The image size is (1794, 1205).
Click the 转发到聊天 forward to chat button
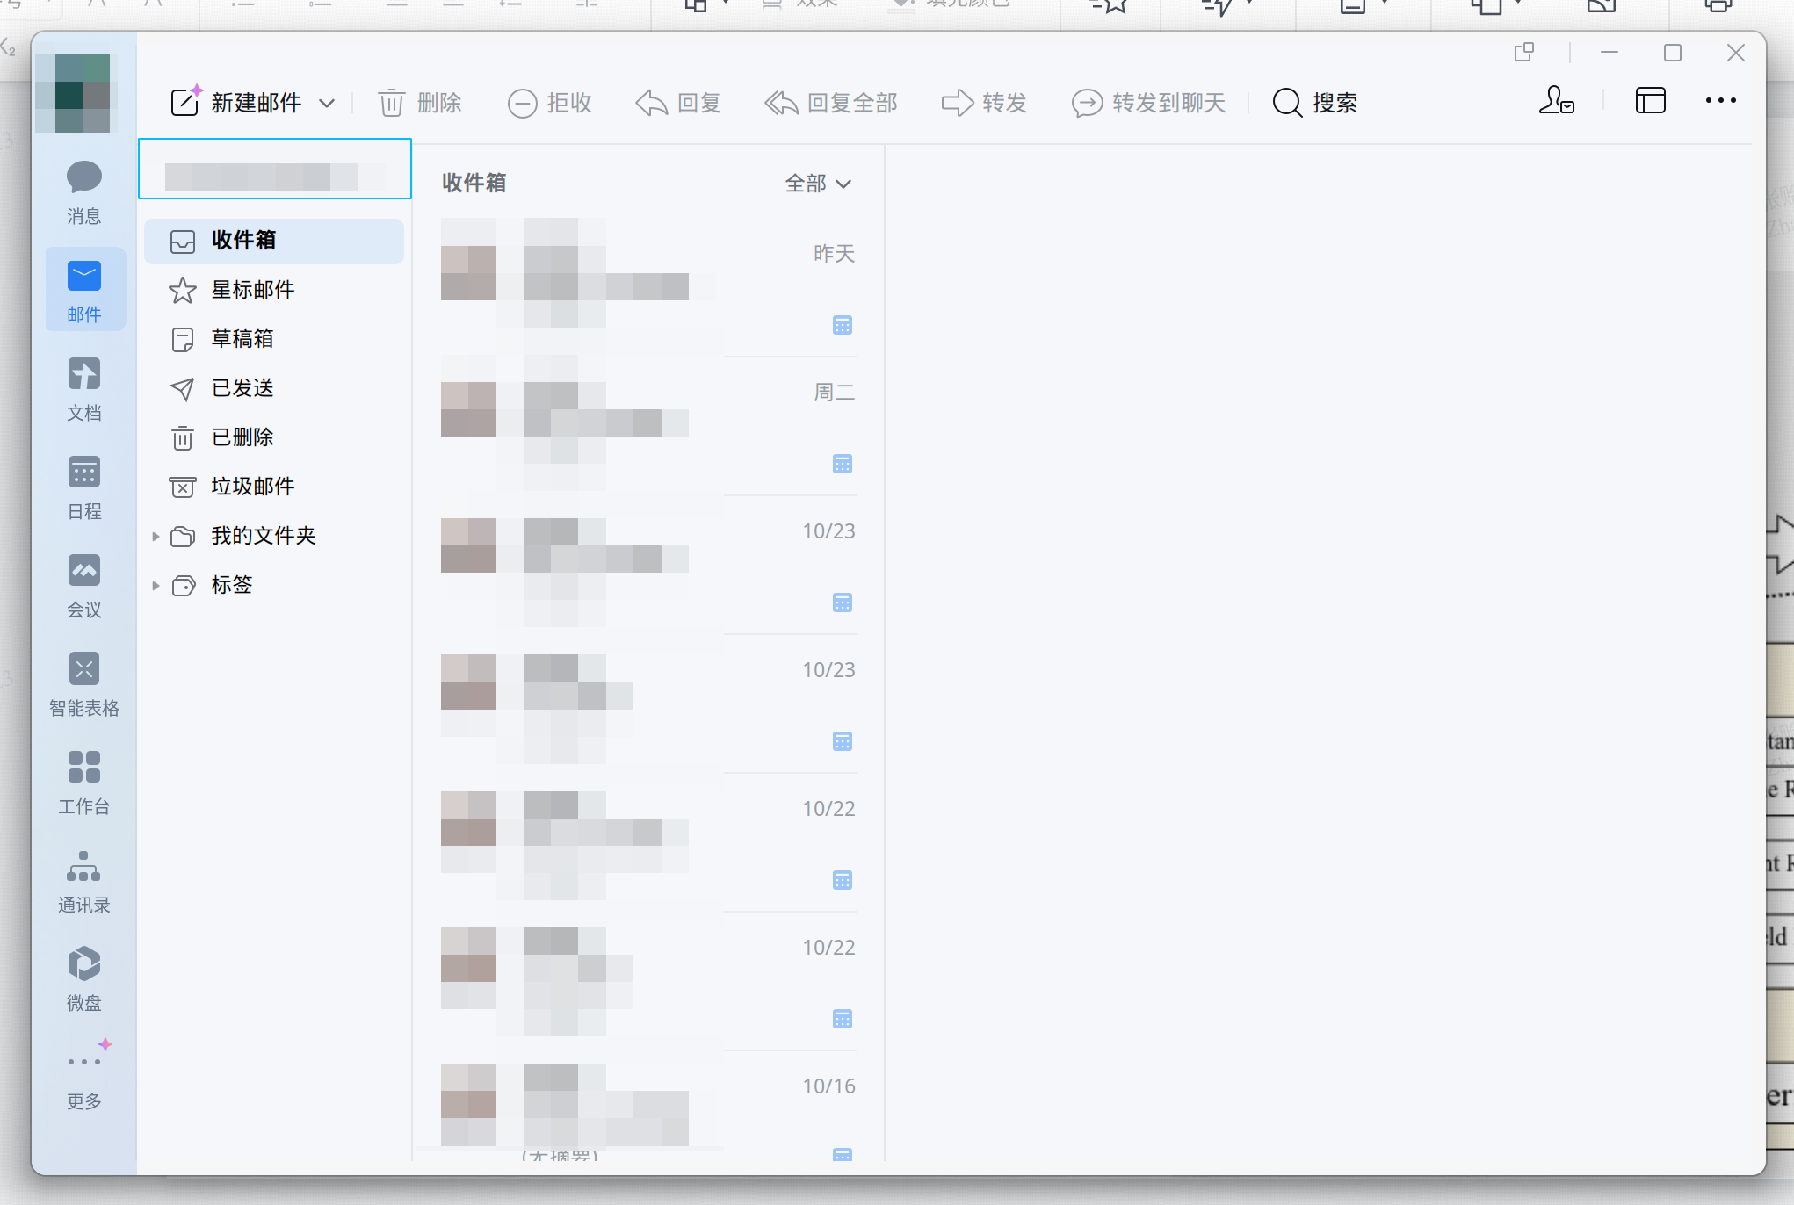pyautogui.click(x=1148, y=103)
